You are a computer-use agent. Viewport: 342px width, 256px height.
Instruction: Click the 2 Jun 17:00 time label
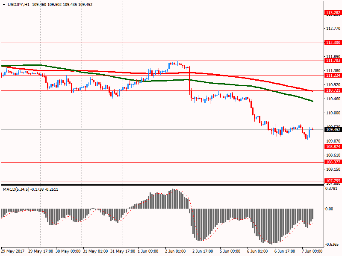(x=203, y=251)
